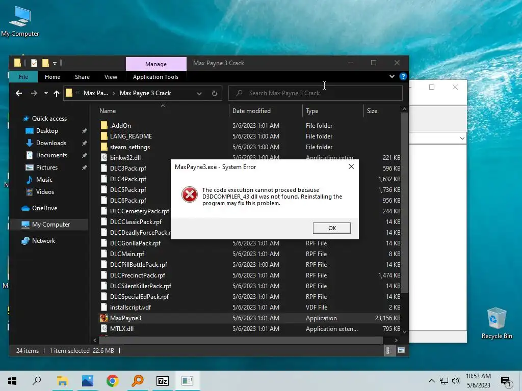Open the File ribbon tab

(x=23, y=77)
